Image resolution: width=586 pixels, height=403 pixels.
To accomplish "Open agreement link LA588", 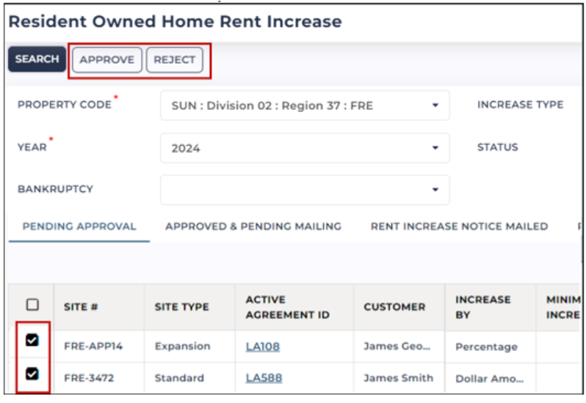I will tap(264, 378).
